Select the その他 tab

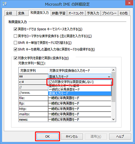124,13
